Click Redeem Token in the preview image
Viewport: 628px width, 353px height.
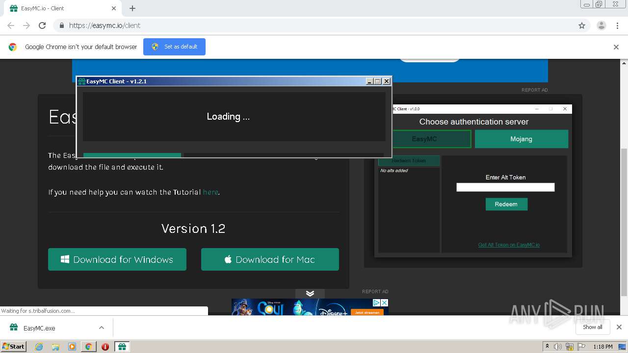click(x=409, y=161)
